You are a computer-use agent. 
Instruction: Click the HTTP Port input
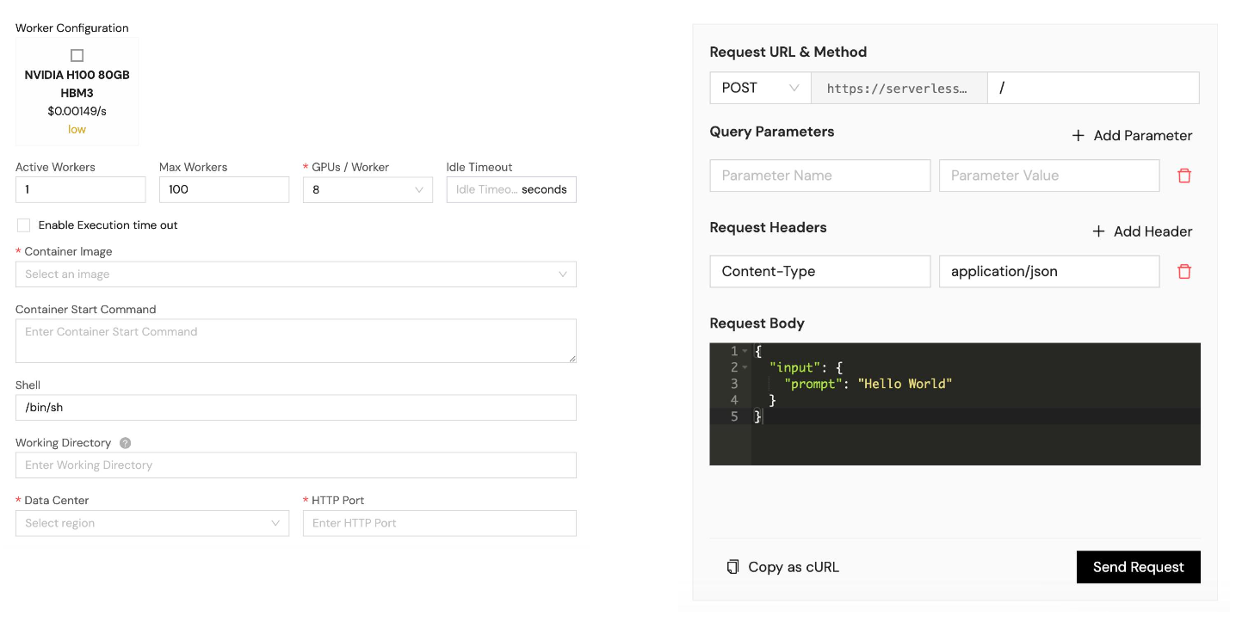tap(440, 523)
